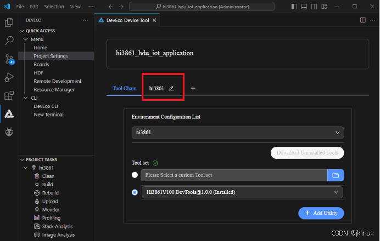Open the Search view in activity bar
The width and height of the screenshot is (380, 241).
coord(9,41)
